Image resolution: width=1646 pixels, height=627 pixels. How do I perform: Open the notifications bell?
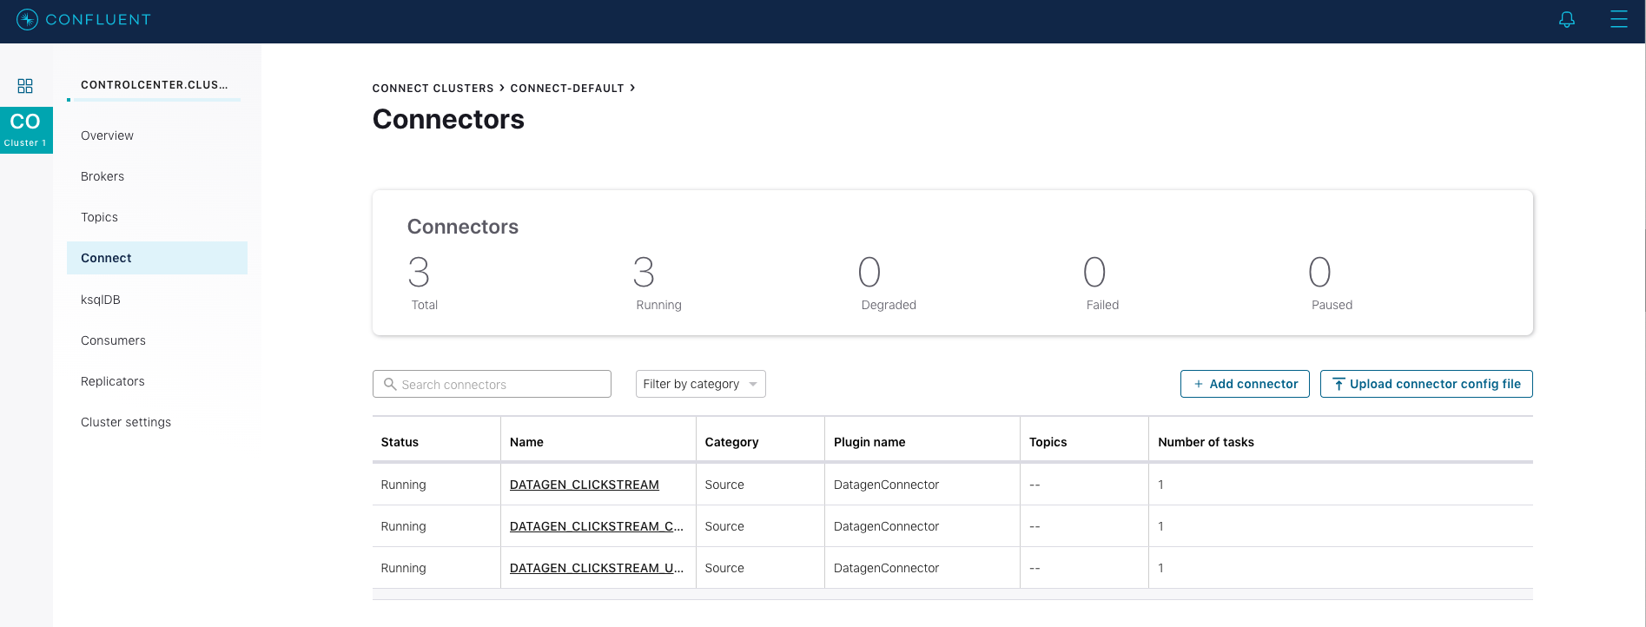(x=1566, y=19)
